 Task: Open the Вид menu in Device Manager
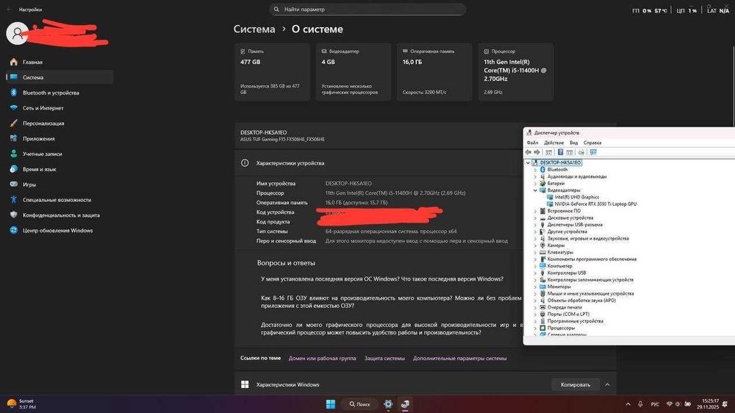[573, 143]
